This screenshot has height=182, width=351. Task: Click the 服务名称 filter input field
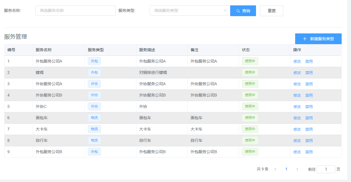[x=75, y=10]
